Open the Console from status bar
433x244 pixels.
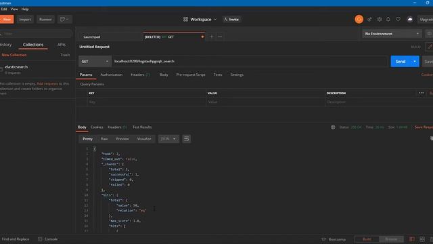(48, 239)
